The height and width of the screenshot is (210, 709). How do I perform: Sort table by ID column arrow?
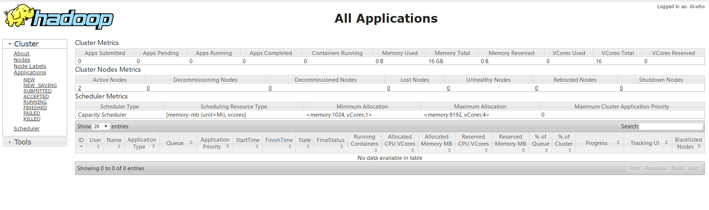[x=81, y=147]
